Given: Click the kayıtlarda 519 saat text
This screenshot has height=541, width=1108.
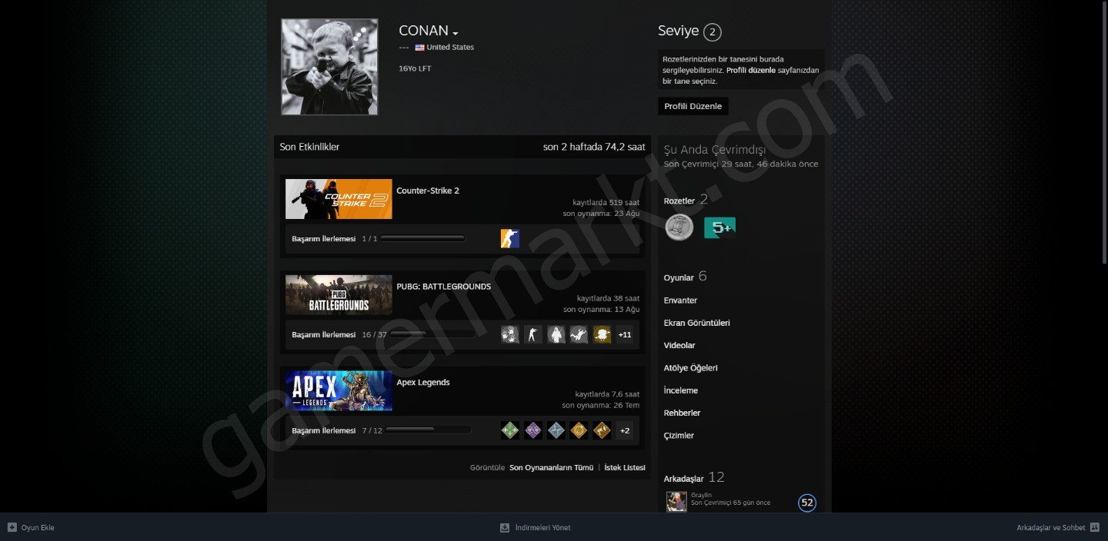Looking at the screenshot, I should pos(606,203).
